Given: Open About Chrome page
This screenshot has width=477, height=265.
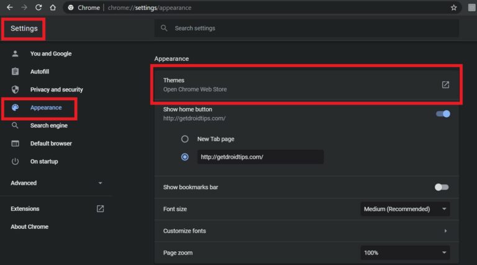Looking at the screenshot, I should (x=29, y=227).
